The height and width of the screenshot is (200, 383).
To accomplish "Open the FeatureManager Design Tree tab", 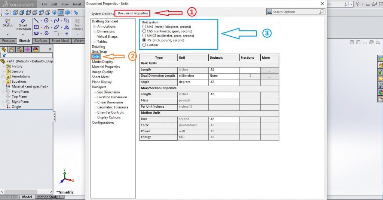I will [4, 50].
